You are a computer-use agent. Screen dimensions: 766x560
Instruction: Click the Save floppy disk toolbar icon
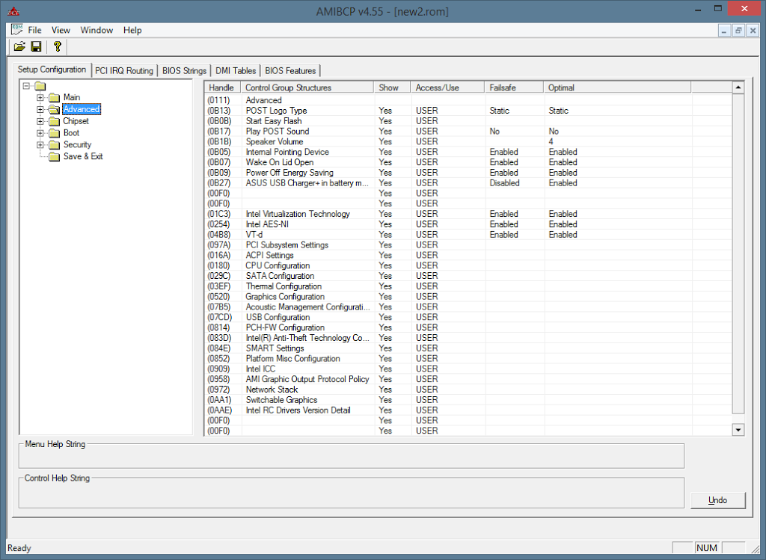(36, 47)
